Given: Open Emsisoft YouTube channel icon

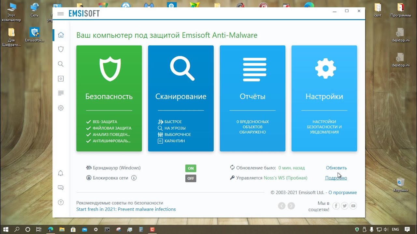Looking at the screenshot, I should click(x=353, y=206).
